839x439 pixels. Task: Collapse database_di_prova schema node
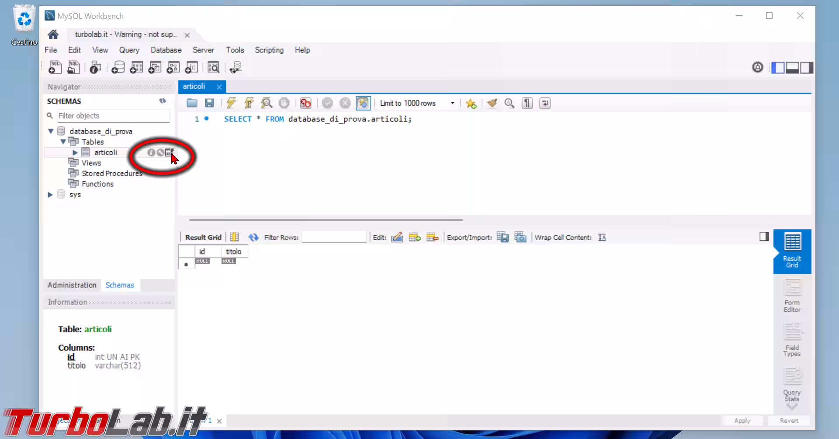pos(51,131)
